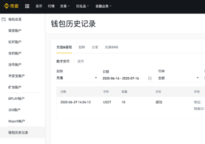This screenshot has height=144, width=205.
Task: Open the 充值 type dropdown
Action: pyautogui.click(x=77, y=78)
